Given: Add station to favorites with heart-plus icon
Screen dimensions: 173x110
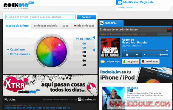Looking at the screenshot, I should pyautogui.click(x=169, y=29).
